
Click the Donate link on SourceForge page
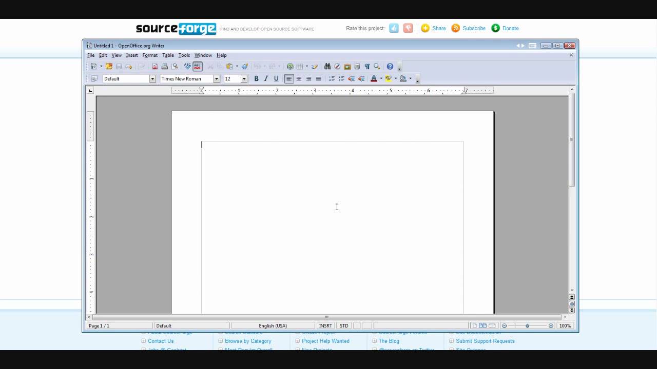point(510,28)
